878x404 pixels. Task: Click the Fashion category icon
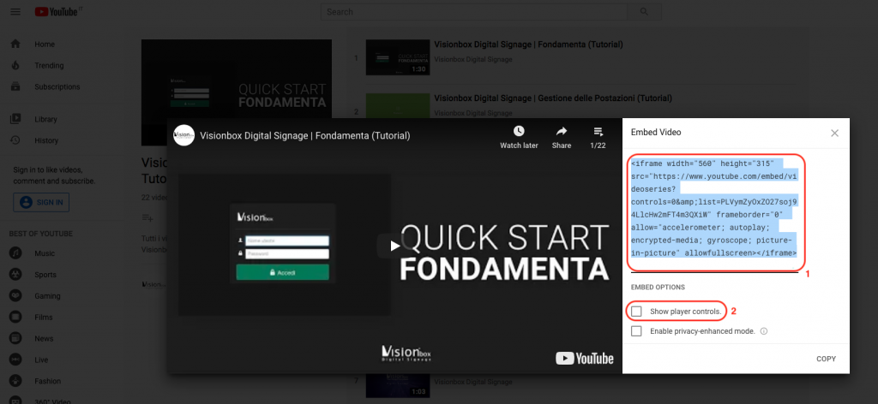pyautogui.click(x=15, y=381)
